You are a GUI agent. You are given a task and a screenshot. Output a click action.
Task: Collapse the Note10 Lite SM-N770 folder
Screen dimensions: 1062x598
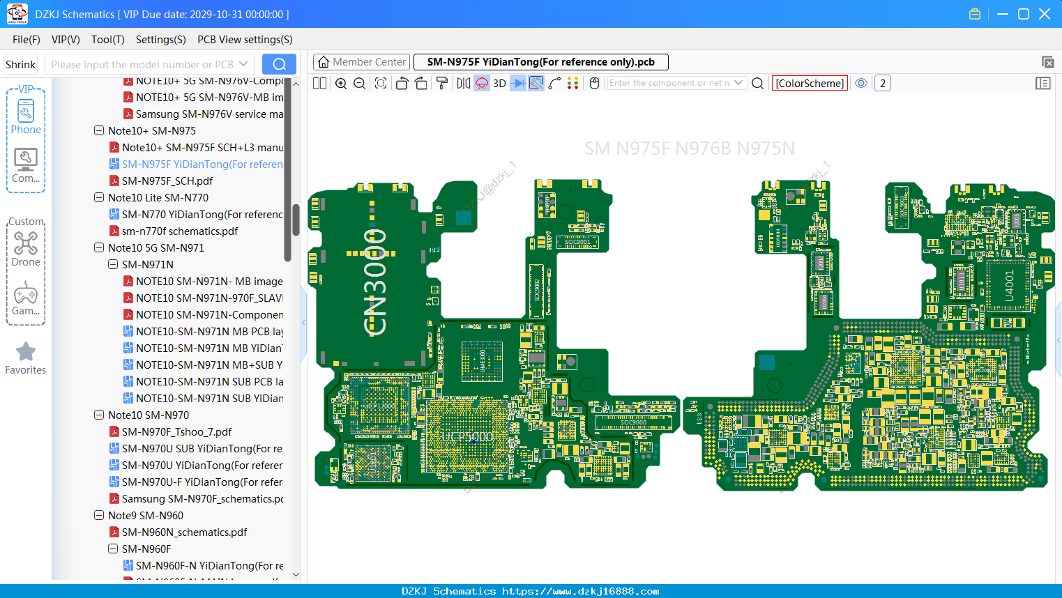coord(99,197)
